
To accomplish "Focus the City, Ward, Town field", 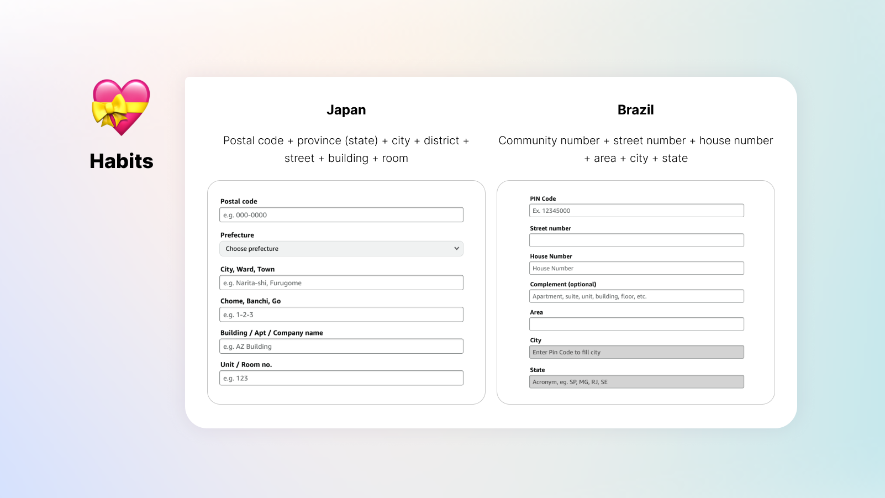I will [341, 283].
